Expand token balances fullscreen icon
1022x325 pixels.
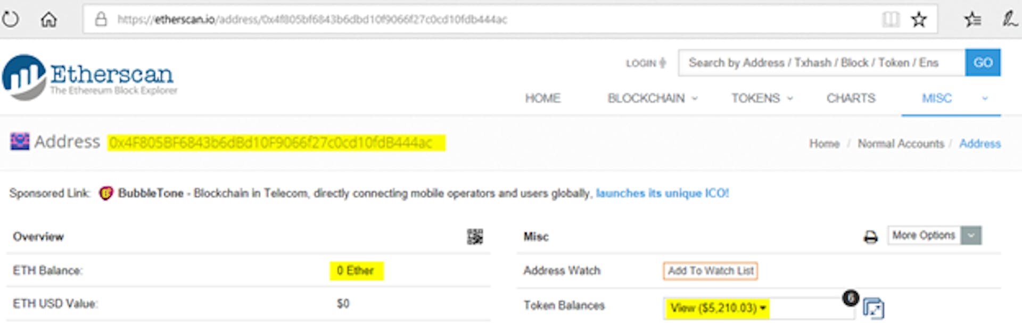[873, 309]
